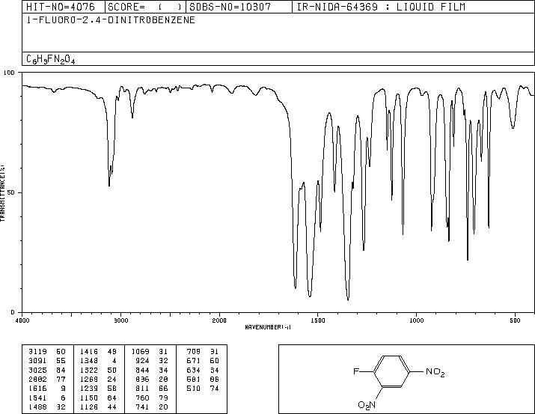Click the 2000 wavenumber axis label

(x=219, y=320)
